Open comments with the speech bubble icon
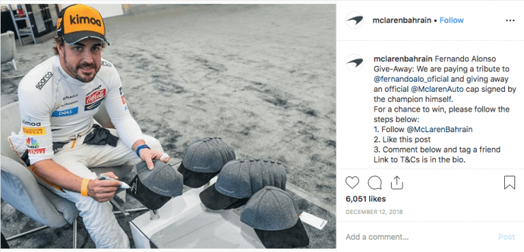This screenshot has width=524, height=252. pos(375,183)
